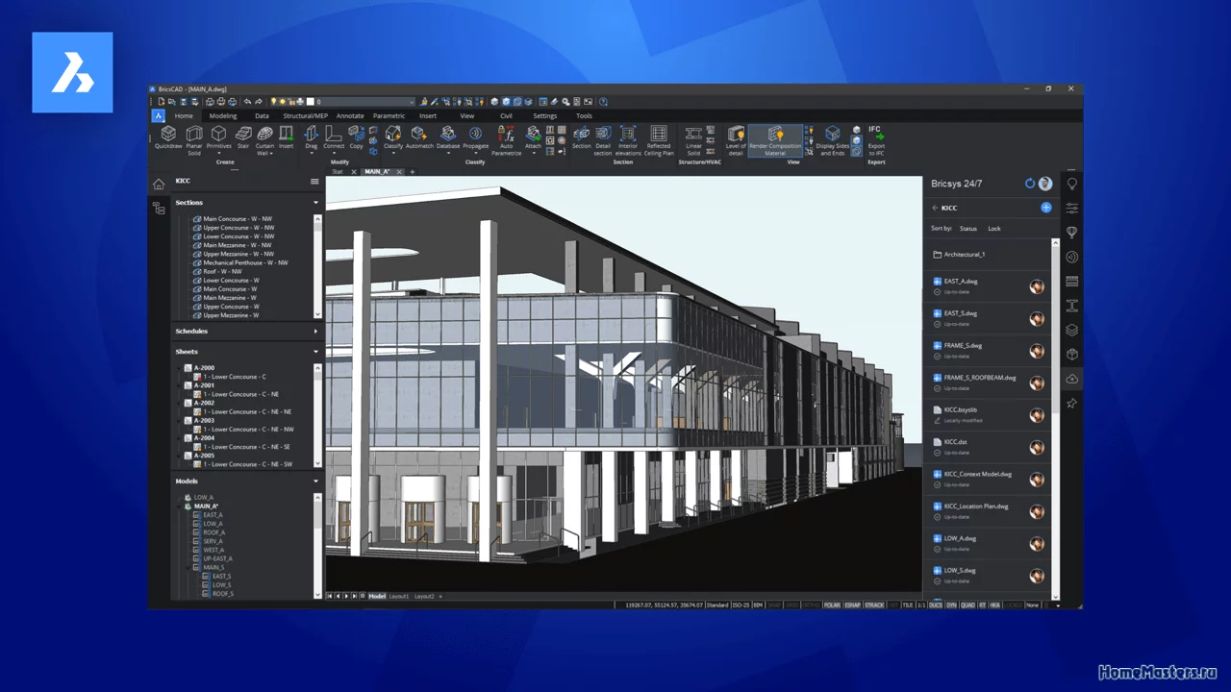Activate the Automatch tool
The image size is (1231, 692).
pos(419,137)
